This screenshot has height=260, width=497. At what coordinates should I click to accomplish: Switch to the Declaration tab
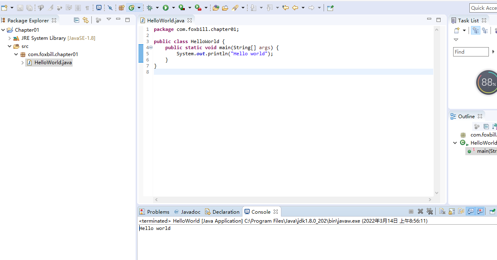pos(222,212)
